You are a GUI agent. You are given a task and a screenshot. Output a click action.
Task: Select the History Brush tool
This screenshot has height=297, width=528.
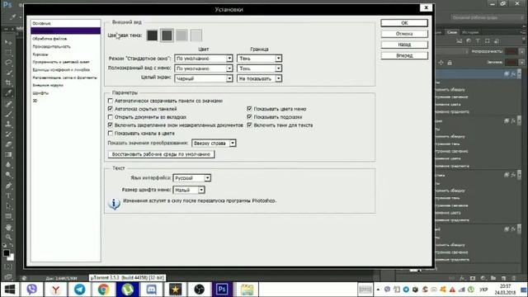point(8,134)
